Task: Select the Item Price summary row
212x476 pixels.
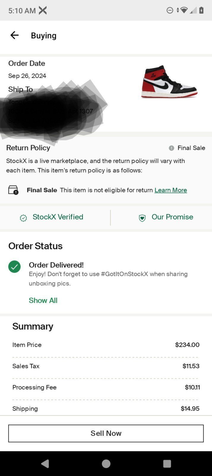Action: point(106,345)
